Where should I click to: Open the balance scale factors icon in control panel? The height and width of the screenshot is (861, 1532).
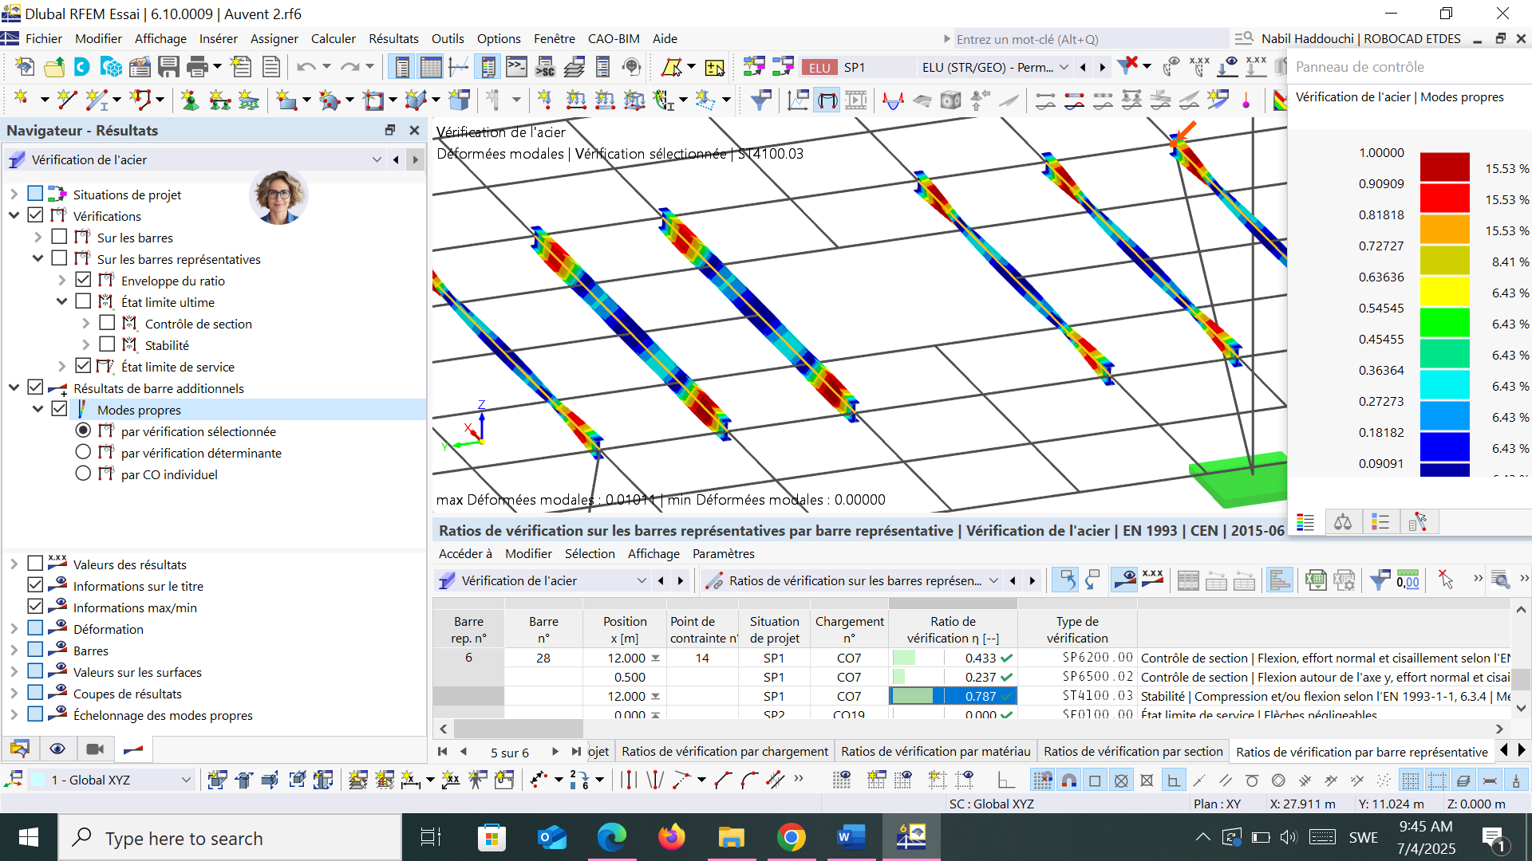tap(1343, 522)
